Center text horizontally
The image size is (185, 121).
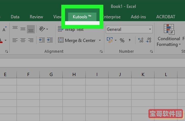[x=23, y=40]
